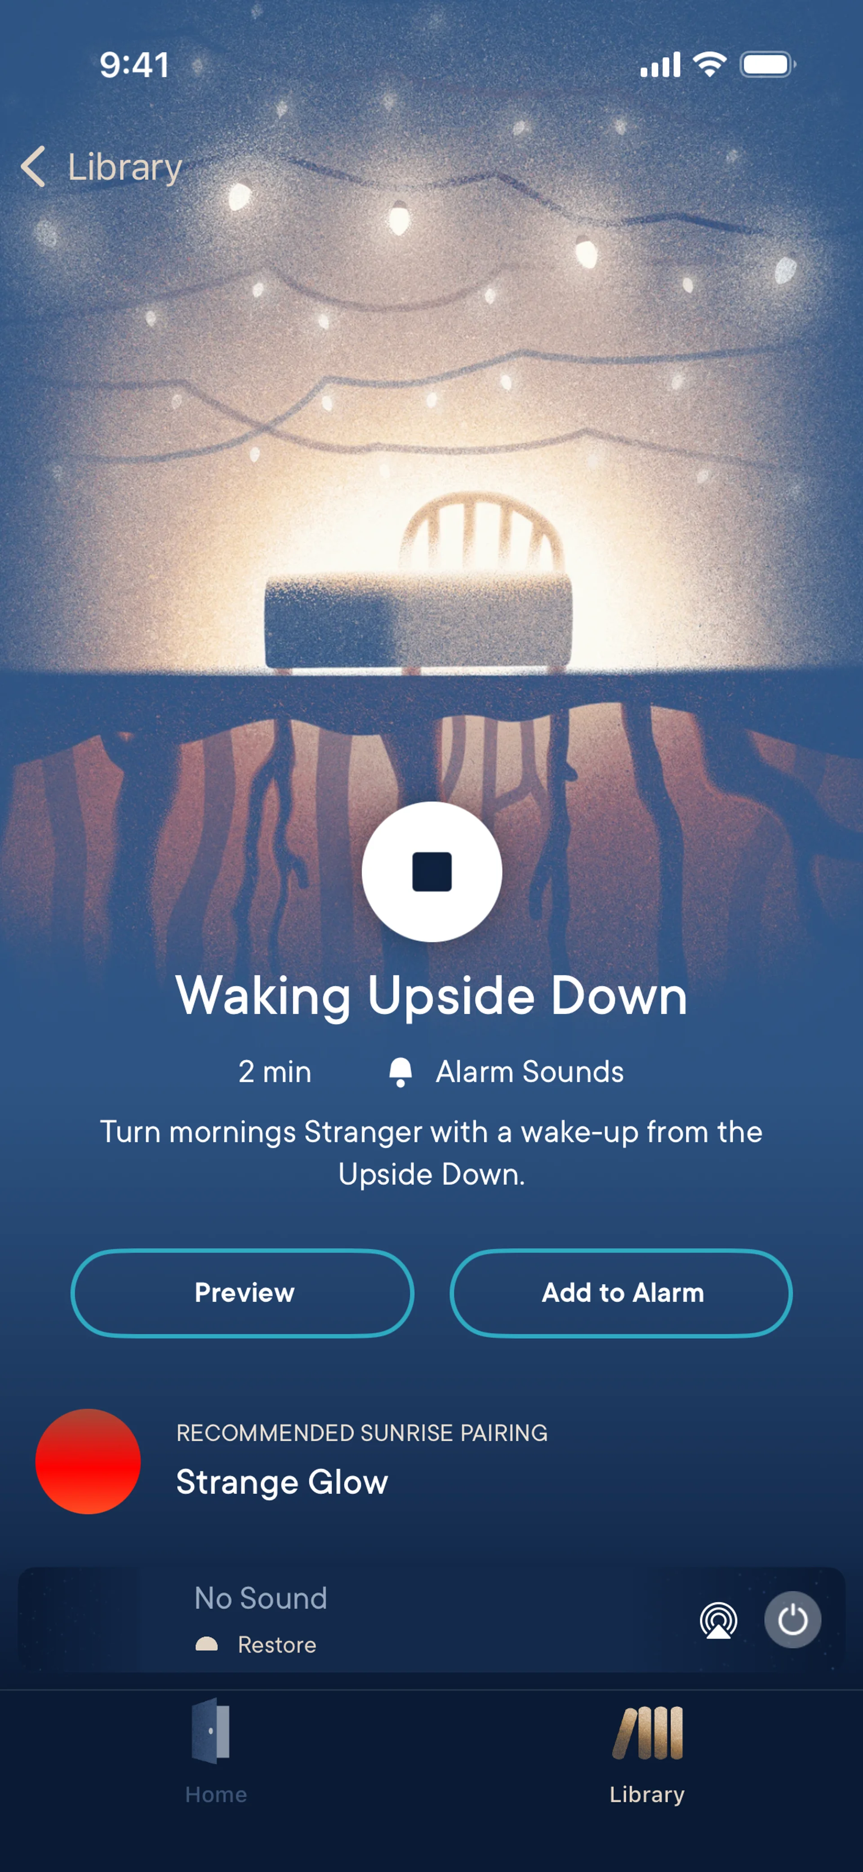Switch to the Library tab label
Viewport: 863px width, 1872px height.
[x=647, y=1794]
